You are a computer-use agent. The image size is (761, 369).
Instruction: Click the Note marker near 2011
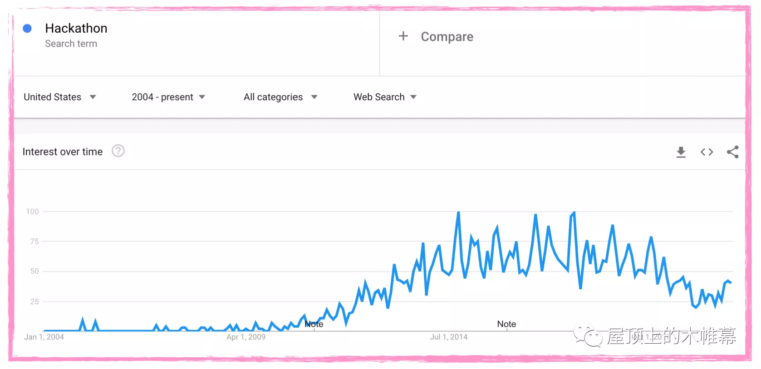[x=314, y=324]
